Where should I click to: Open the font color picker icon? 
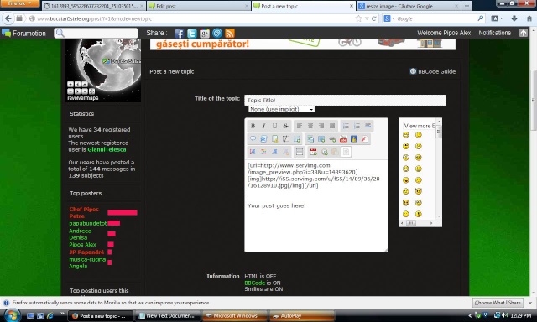pos(263,152)
